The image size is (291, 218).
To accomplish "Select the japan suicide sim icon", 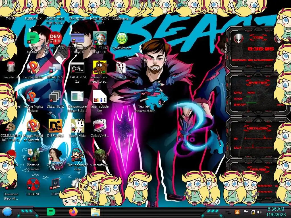I will click(99, 97).
